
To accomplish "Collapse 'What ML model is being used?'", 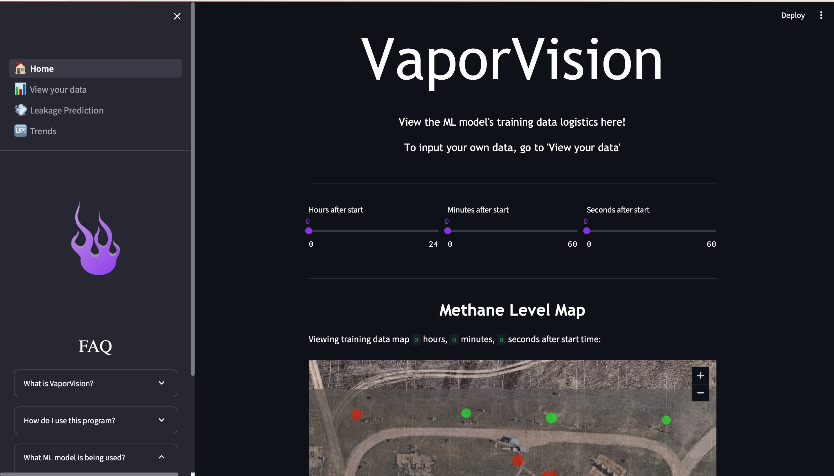I will (x=96, y=457).
